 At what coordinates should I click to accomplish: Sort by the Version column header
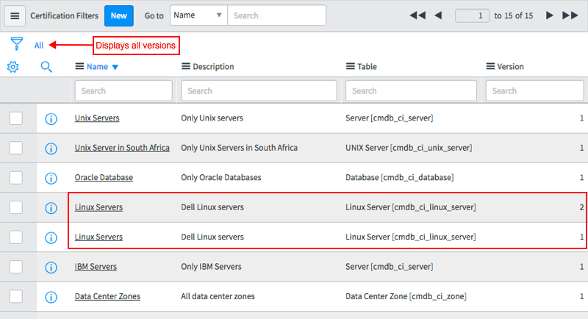(x=510, y=66)
